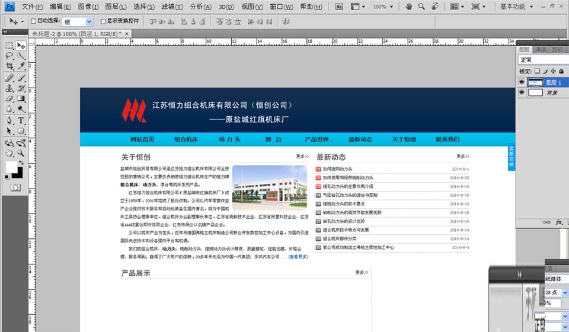Select the Rectangular Marquee tool
Image resolution: width=569 pixels, height=332 pixels.
(9, 45)
